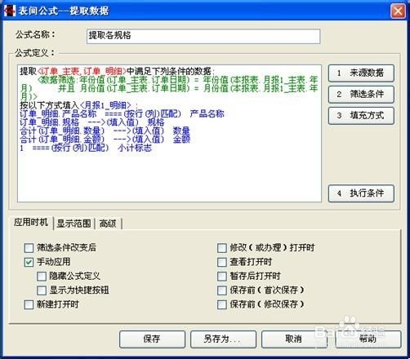Switch to the 应用时机 tab
The image size is (410, 359).
coord(31,223)
